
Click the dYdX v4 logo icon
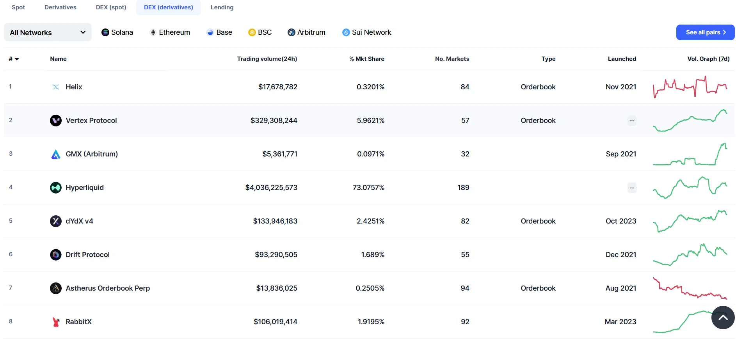click(x=56, y=221)
